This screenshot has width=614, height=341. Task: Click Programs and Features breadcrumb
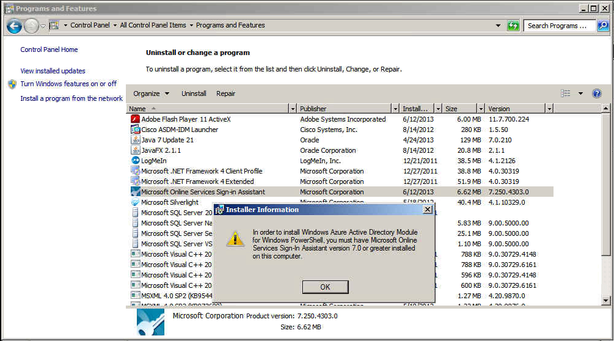[230, 25]
